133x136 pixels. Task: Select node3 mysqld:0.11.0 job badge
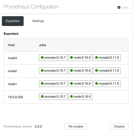tap(107, 58)
